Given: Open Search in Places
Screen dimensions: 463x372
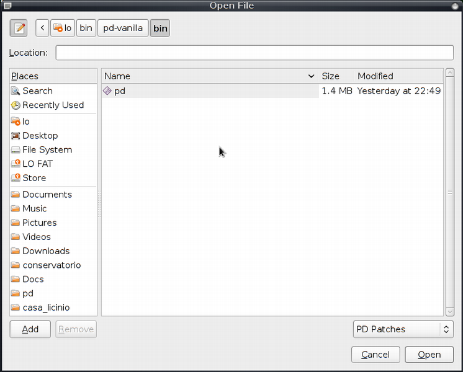Looking at the screenshot, I should click(x=53, y=91).
